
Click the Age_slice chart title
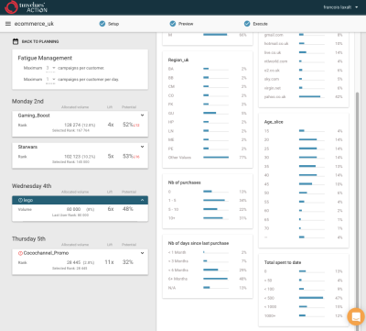[x=274, y=122]
